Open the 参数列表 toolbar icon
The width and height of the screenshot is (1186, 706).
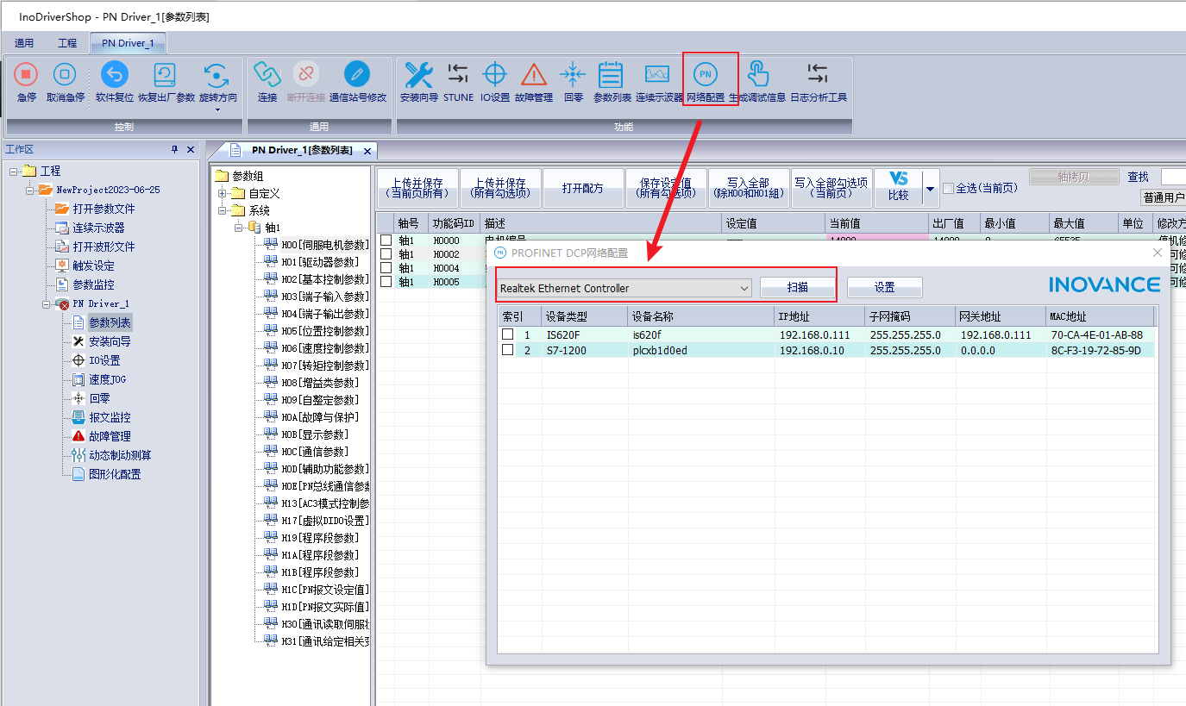[x=612, y=75]
